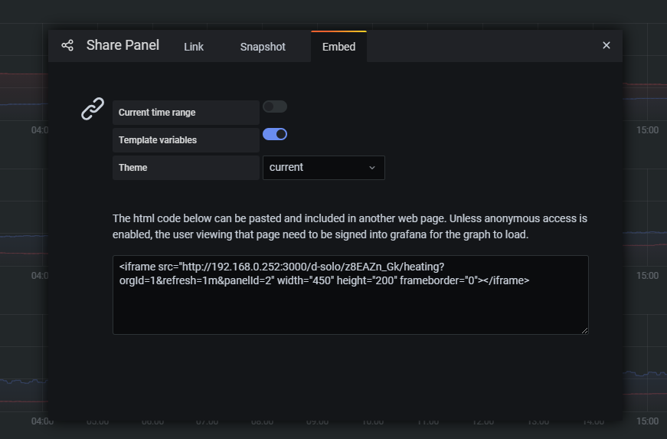Viewport: 667px width, 439px height.
Task: Select the Embed tab
Action: pos(338,47)
